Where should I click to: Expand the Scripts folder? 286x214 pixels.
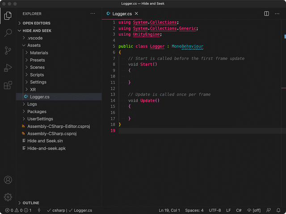coord(37,75)
